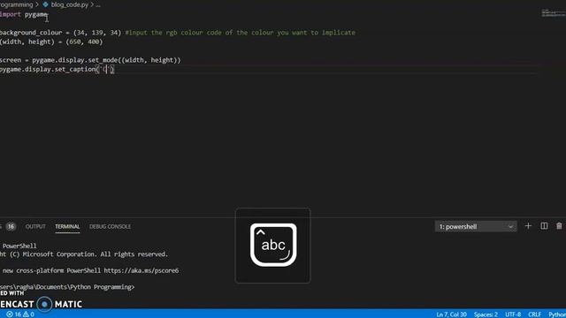Kill terminal using the trash icon
The image size is (566, 318).
coord(559,226)
